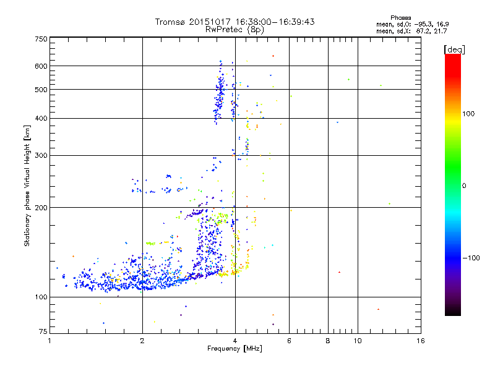Click the y-axis label '600'
This screenshot has height=371, width=495.
41,66
